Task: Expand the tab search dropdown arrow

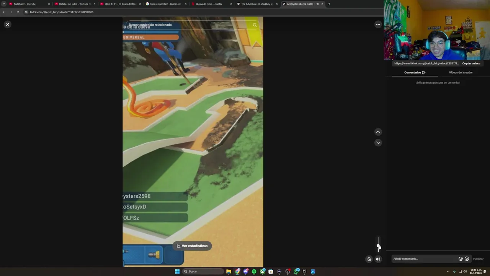Action: coord(4,4)
